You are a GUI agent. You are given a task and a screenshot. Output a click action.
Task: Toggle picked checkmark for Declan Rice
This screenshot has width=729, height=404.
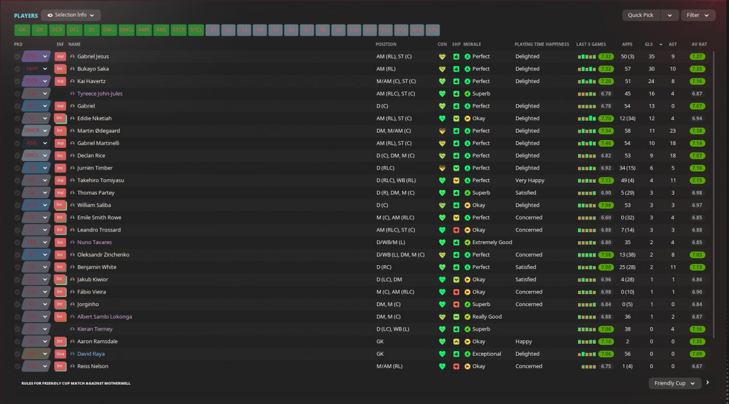click(x=17, y=156)
